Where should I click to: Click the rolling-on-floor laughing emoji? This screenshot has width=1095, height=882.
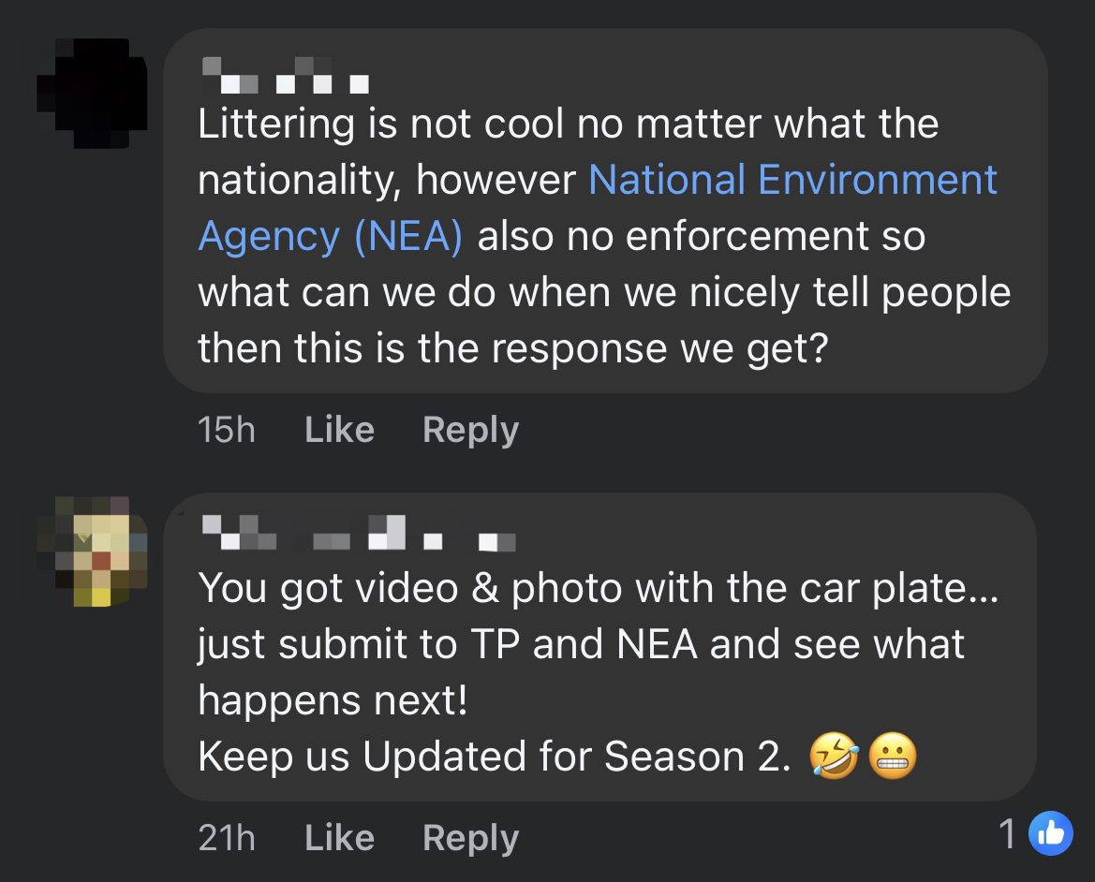click(835, 757)
